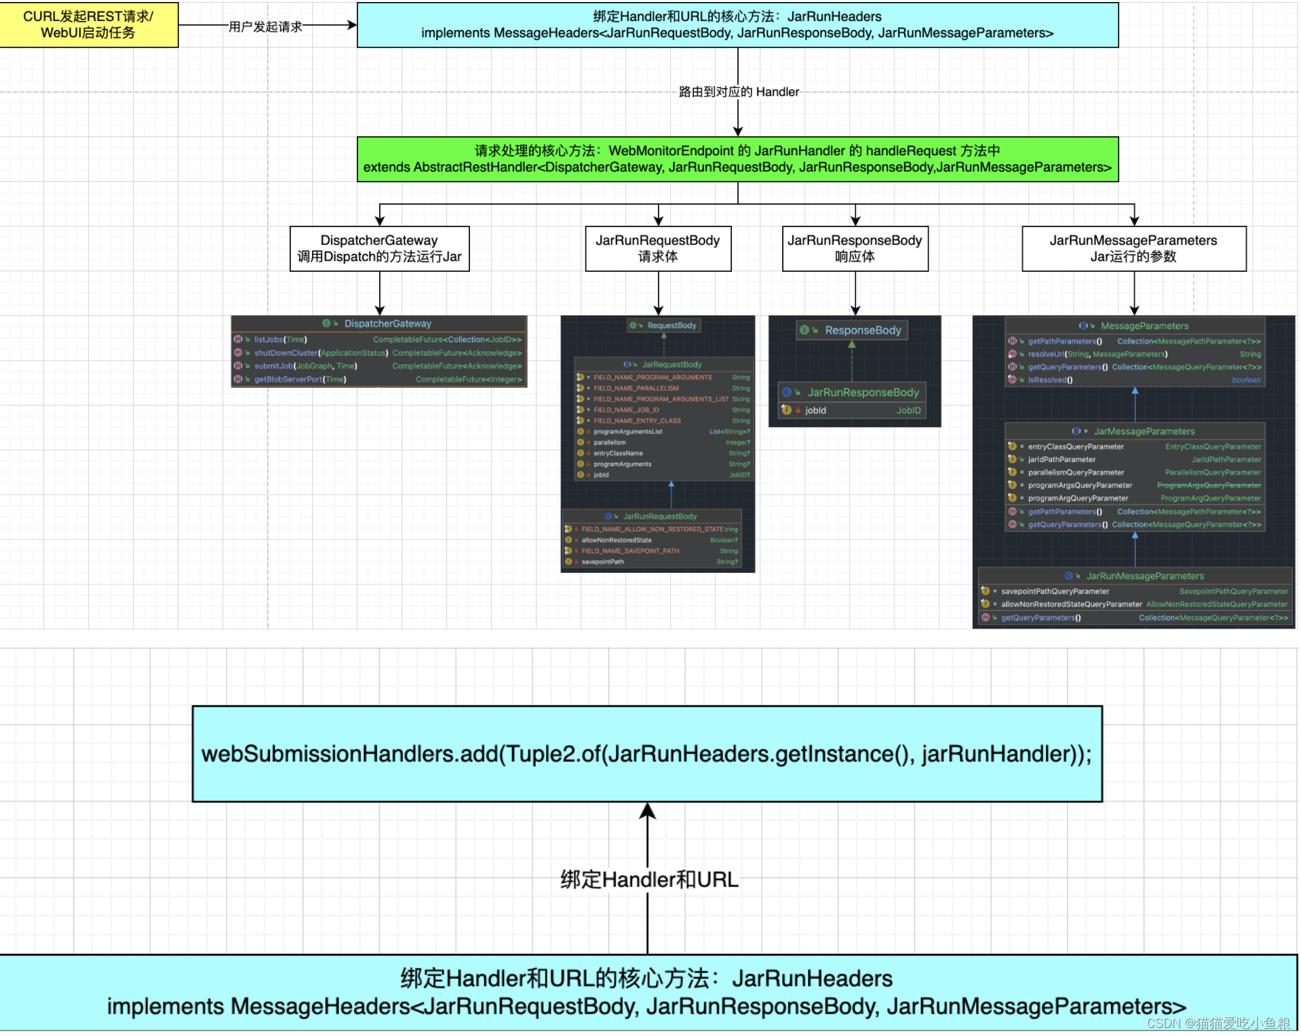This screenshot has width=1301, height=1036.
Task: Click getQueryParameters() in JarRunMessageParameters class
Action: point(1041,618)
